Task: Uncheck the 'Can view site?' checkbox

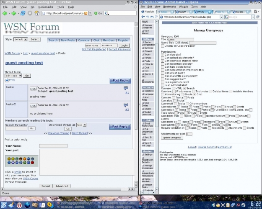Action: tap(163, 55)
